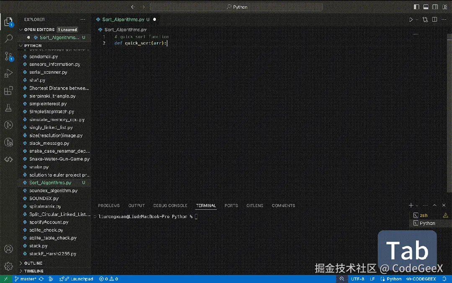The image size is (452, 283).
Task: Switch to the Debug Console tab
Action: 170,206
